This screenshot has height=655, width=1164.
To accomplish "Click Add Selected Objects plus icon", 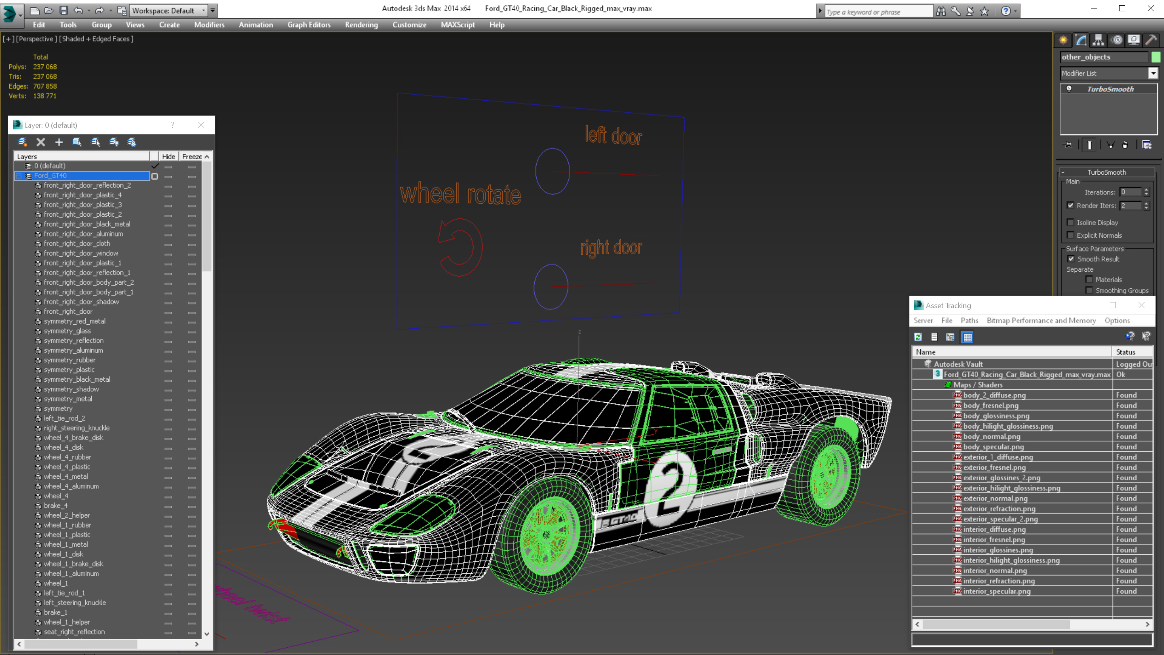I will (59, 142).
